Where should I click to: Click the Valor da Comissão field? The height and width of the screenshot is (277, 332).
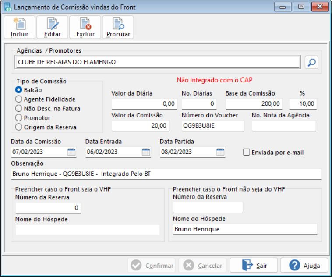141,126
